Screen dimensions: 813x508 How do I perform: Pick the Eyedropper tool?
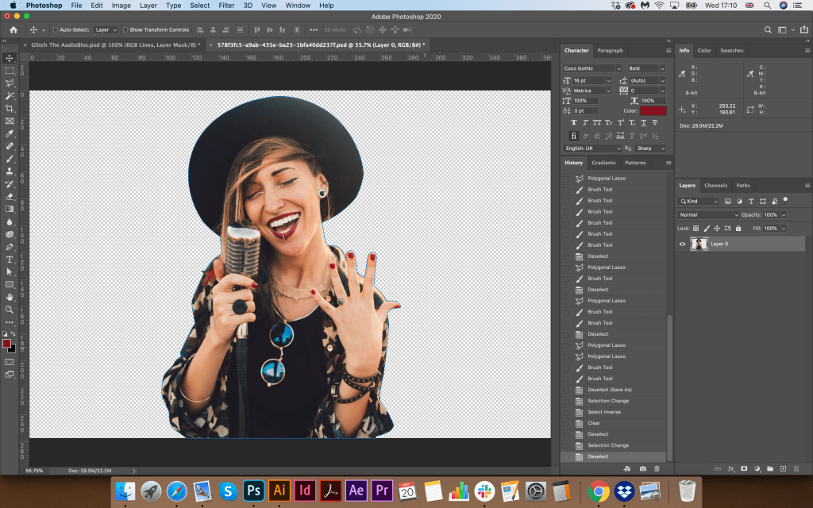[x=10, y=133]
